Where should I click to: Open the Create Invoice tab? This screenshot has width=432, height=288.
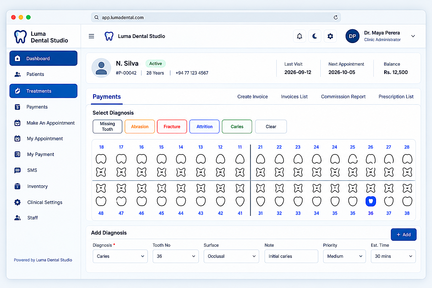click(x=253, y=97)
